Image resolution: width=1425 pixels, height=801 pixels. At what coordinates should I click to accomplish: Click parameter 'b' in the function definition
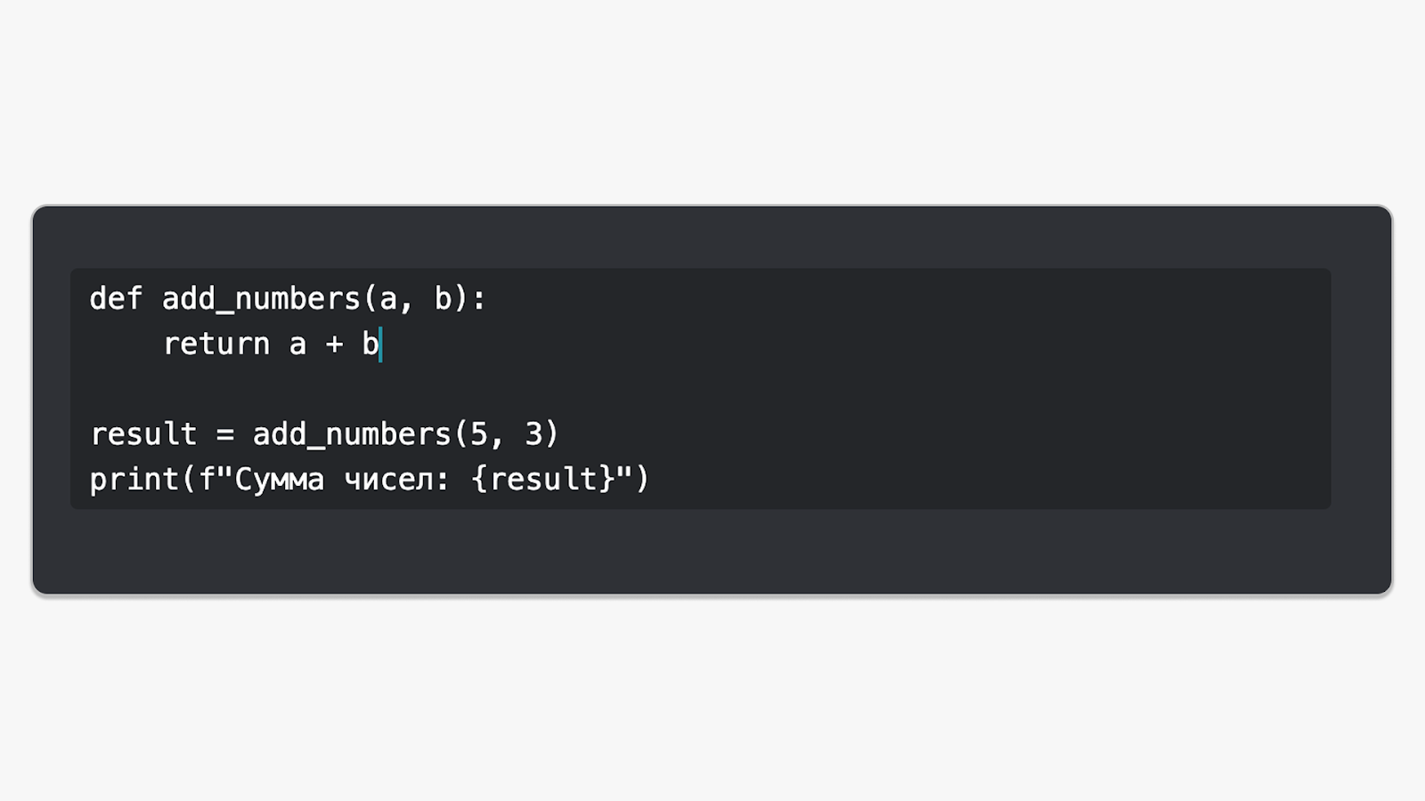443,298
